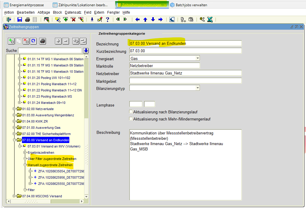Click the Save disk icon in toolbar

click(x=20, y=20)
